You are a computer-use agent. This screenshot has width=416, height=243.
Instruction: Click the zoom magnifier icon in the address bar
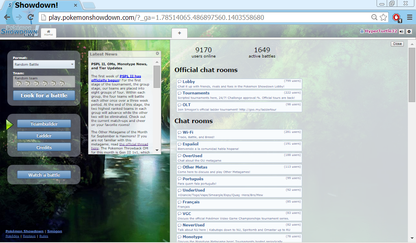374,17
